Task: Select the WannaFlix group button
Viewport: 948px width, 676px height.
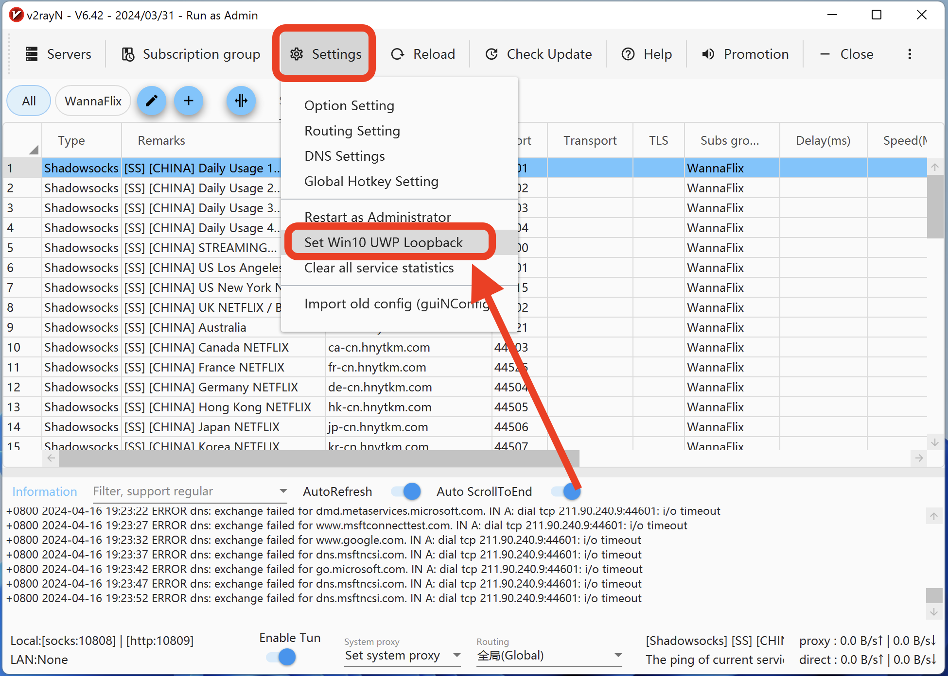Action: point(93,101)
